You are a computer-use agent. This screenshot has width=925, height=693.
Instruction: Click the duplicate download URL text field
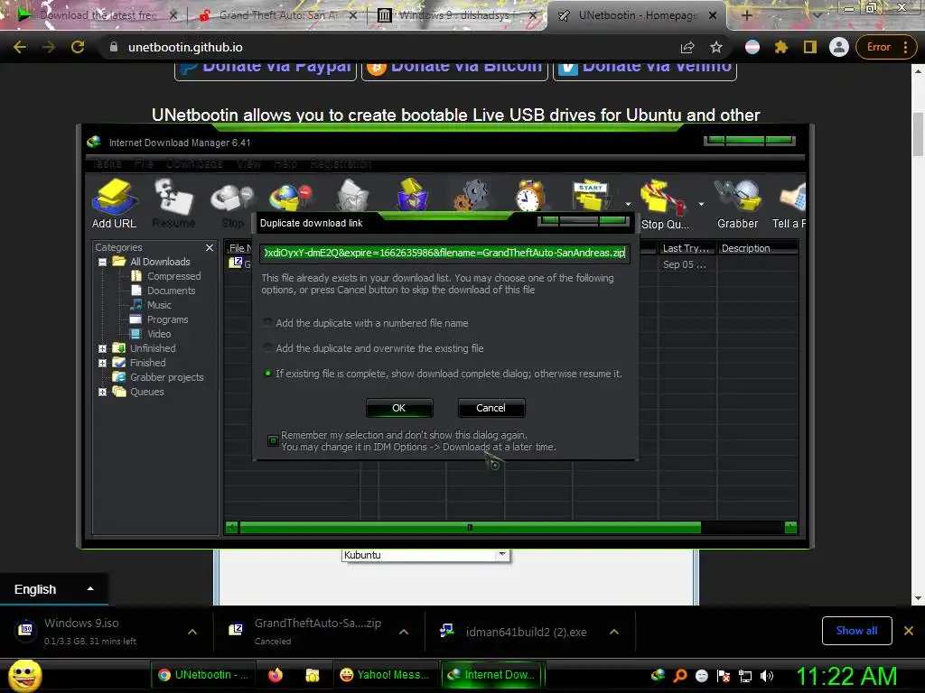tap(444, 253)
